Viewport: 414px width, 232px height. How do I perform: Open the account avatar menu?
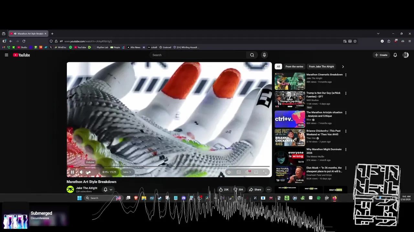(406, 55)
